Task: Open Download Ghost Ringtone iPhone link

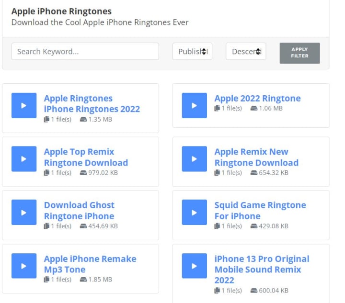Action: (79, 211)
